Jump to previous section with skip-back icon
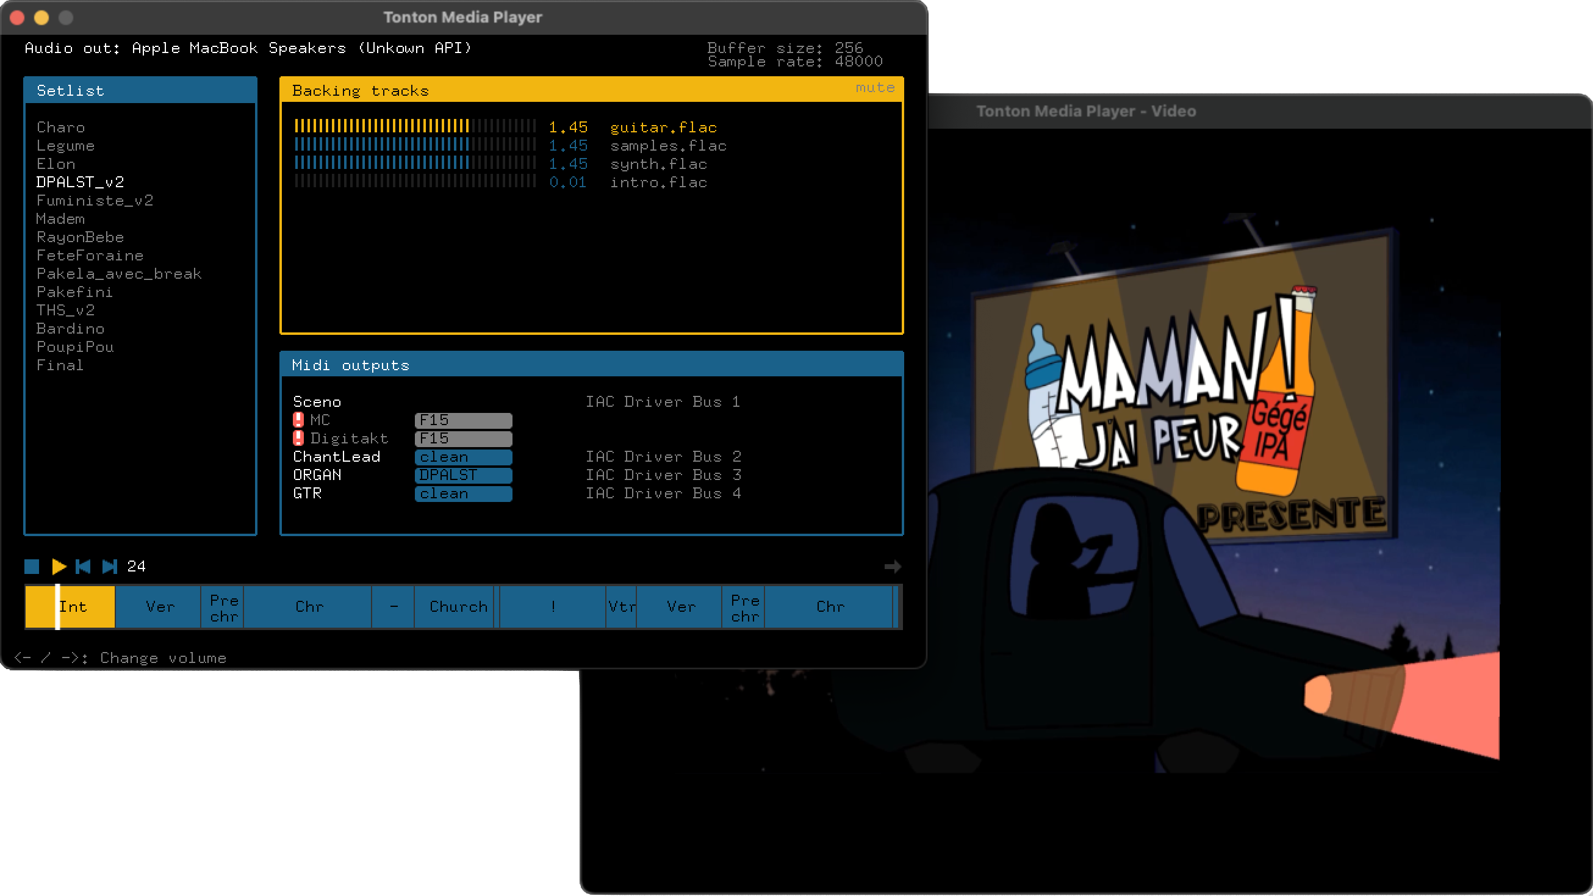Image resolution: width=1593 pixels, height=896 pixels. click(83, 567)
